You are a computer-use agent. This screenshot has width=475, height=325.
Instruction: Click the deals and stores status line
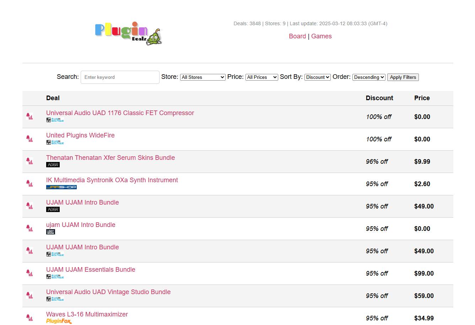pyautogui.click(x=311, y=23)
